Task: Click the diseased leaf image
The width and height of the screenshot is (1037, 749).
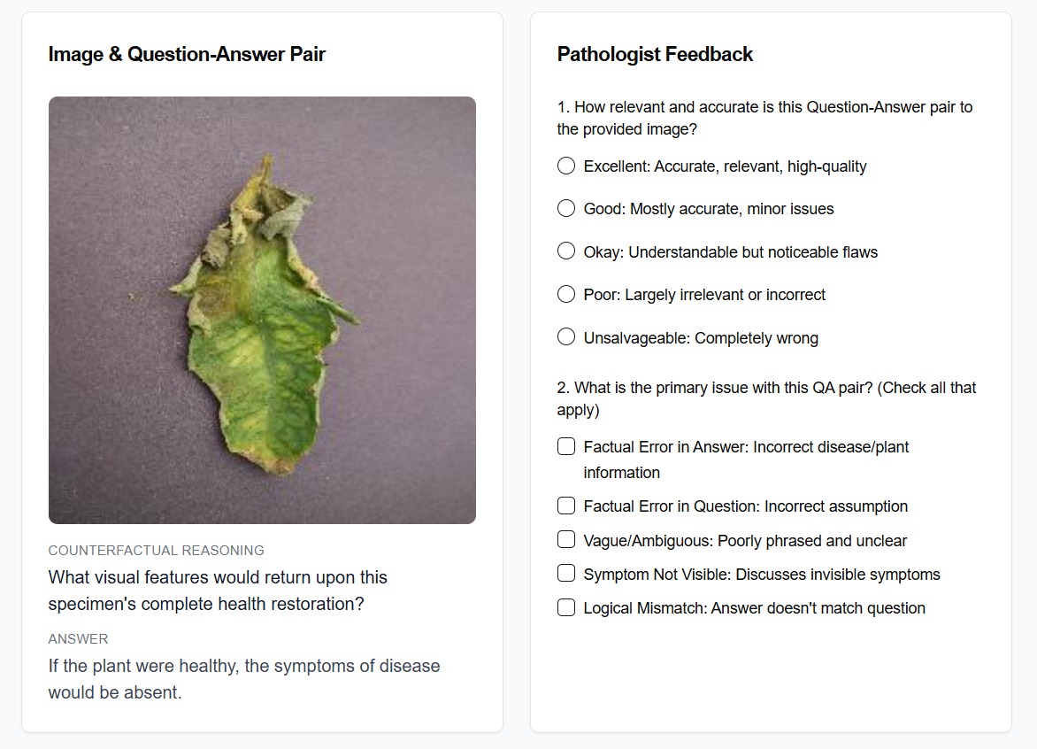Action: [x=262, y=310]
